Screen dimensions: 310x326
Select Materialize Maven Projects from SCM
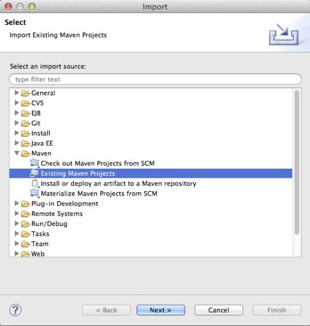click(99, 194)
